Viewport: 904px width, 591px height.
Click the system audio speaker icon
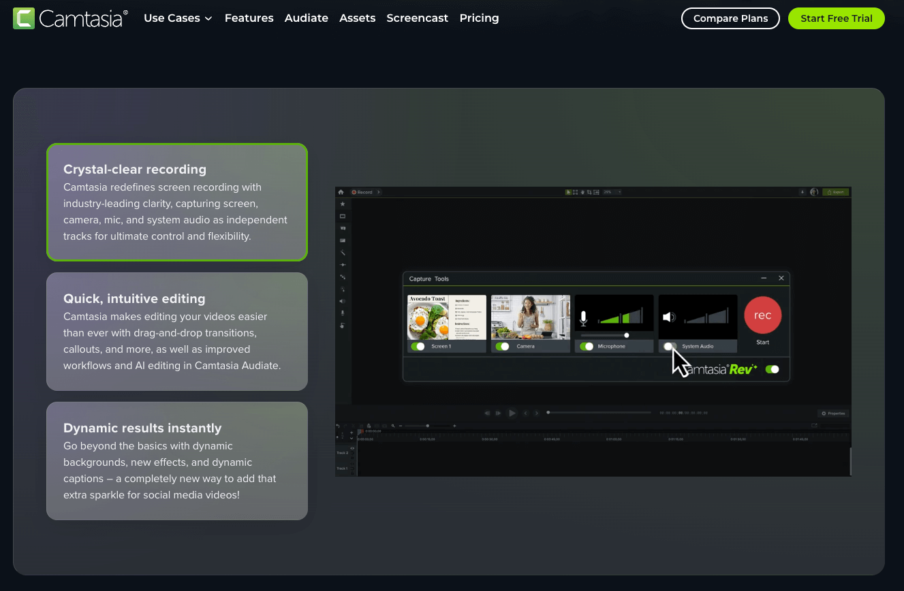(x=669, y=317)
